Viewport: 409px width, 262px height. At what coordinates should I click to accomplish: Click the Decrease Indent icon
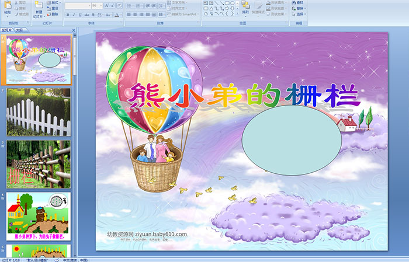coord(147,6)
